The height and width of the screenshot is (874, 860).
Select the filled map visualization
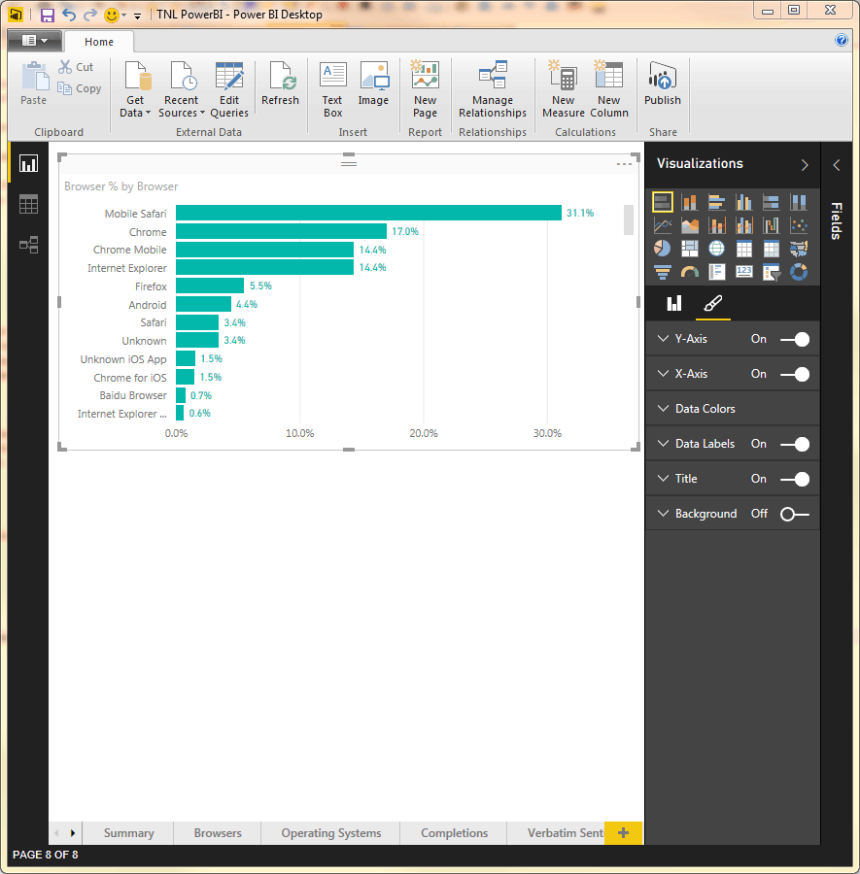click(799, 249)
